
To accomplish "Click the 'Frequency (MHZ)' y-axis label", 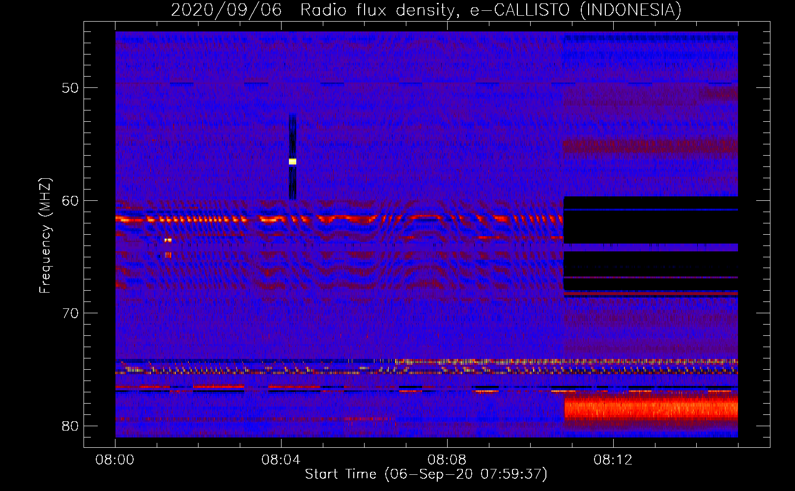I will pyautogui.click(x=45, y=236).
